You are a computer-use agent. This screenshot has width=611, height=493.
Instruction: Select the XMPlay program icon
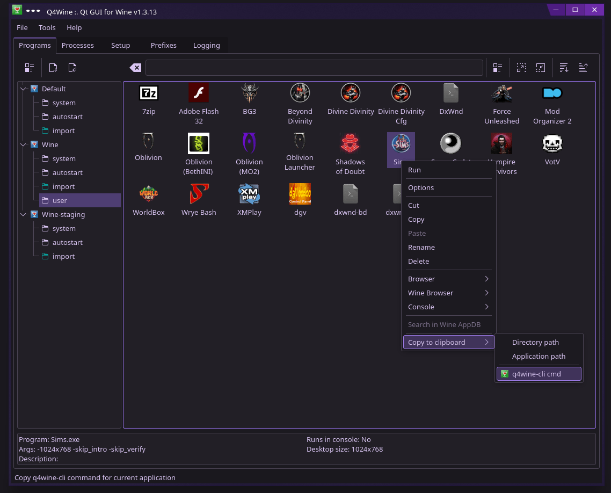pyautogui.click(x=249, y=194)
